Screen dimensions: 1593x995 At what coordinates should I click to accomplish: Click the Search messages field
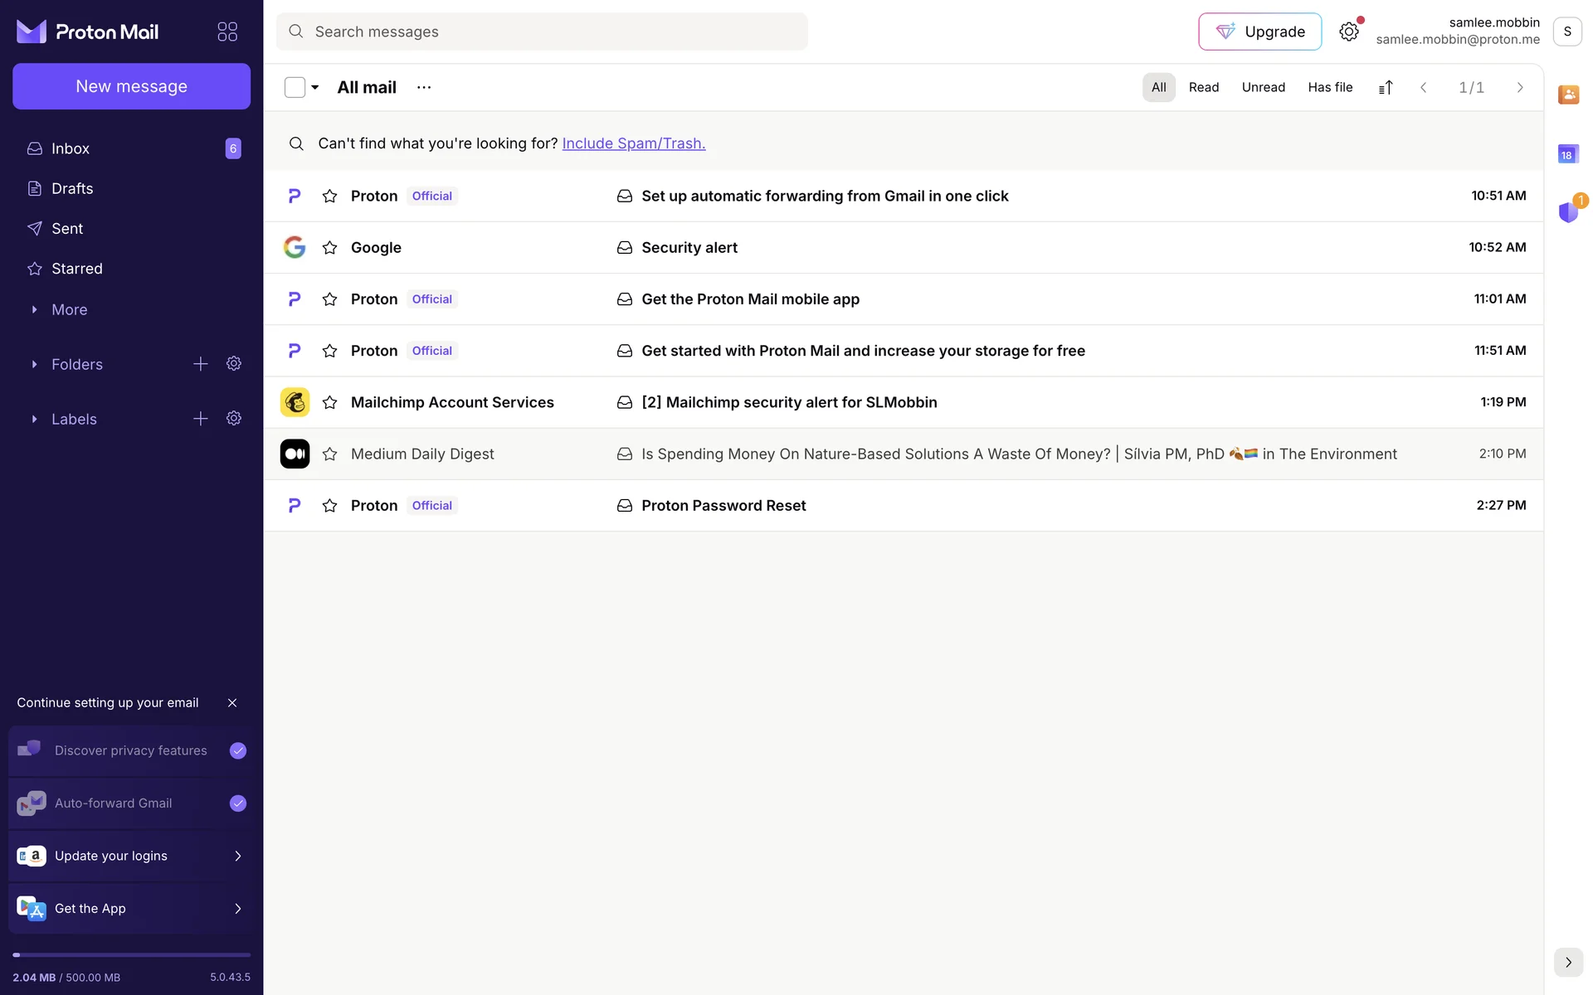tap(541, 32)
